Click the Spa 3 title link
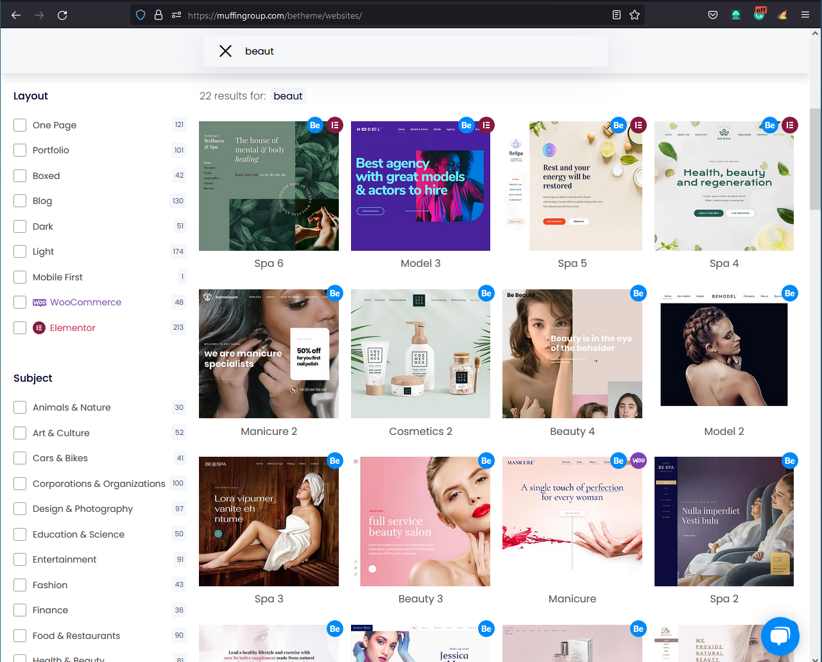 click(269, 599)
